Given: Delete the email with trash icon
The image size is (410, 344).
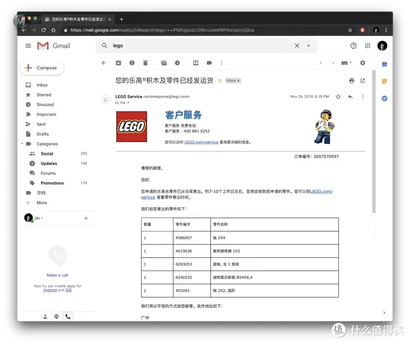Looking at the screenshot, I should [x=145, y=63].
